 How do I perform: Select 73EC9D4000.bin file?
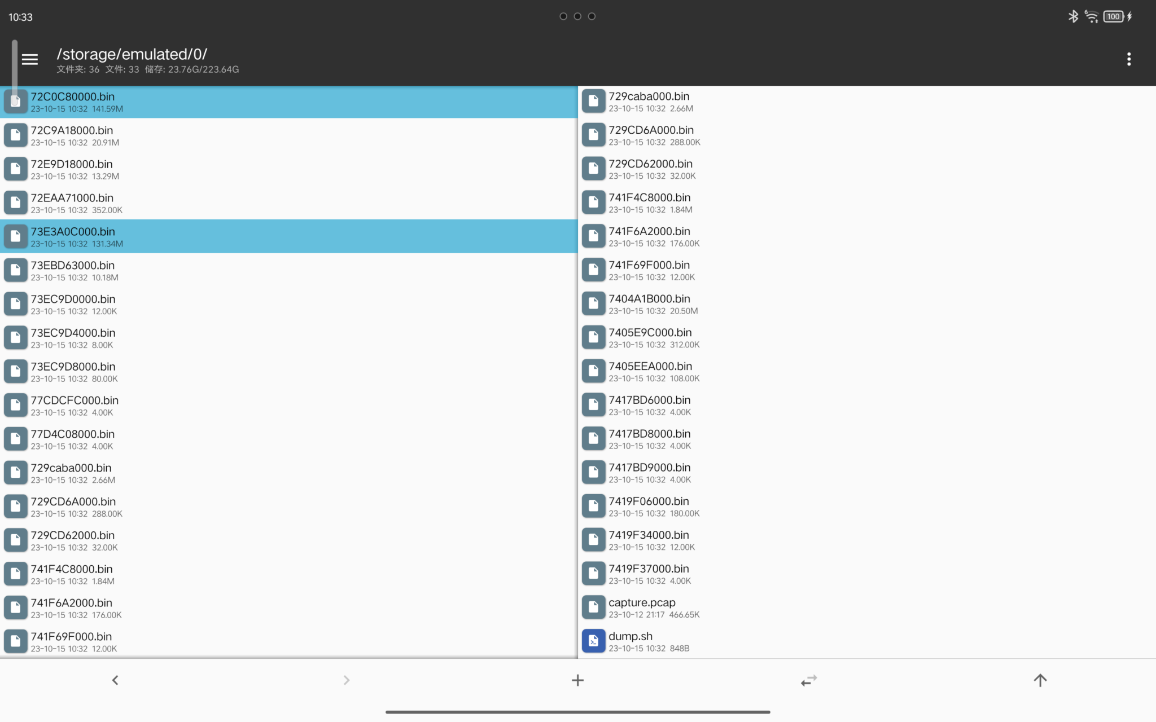click(x=289, y=338)
